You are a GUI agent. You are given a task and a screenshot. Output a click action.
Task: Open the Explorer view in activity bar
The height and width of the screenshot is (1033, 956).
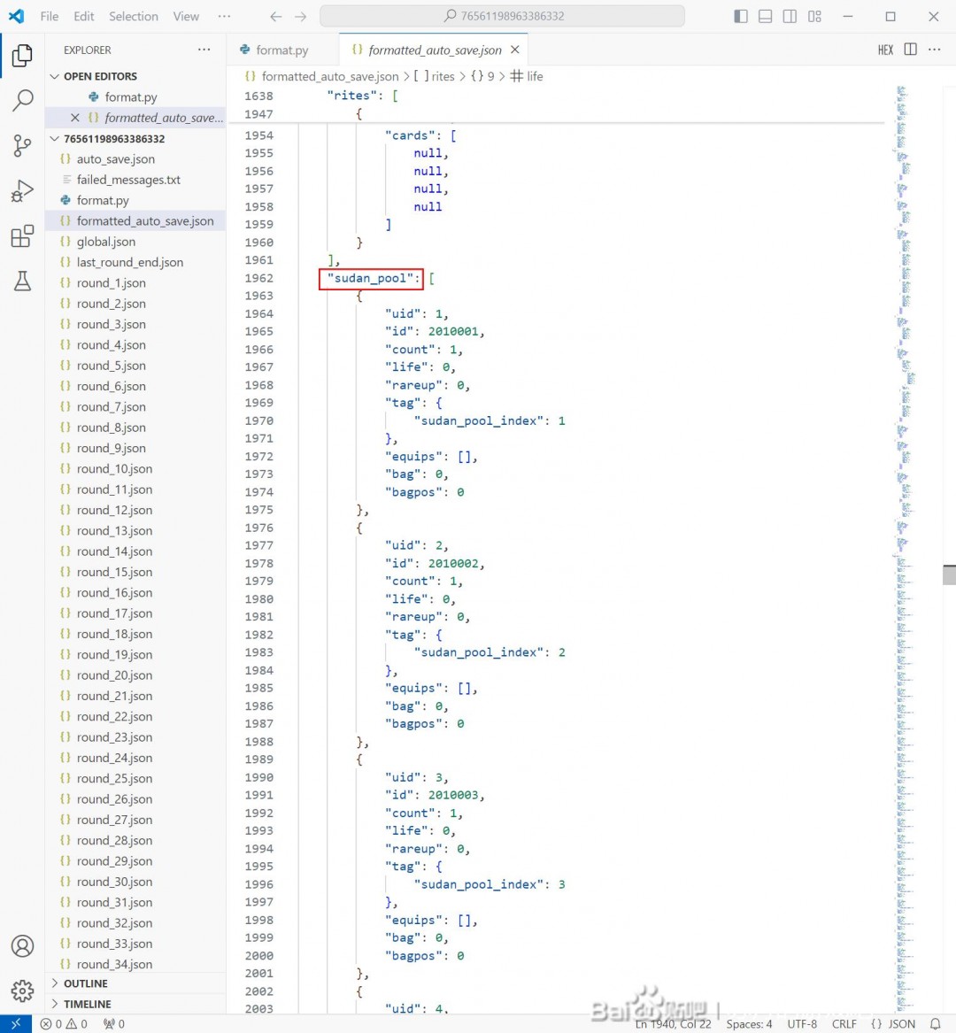[22, 56]
